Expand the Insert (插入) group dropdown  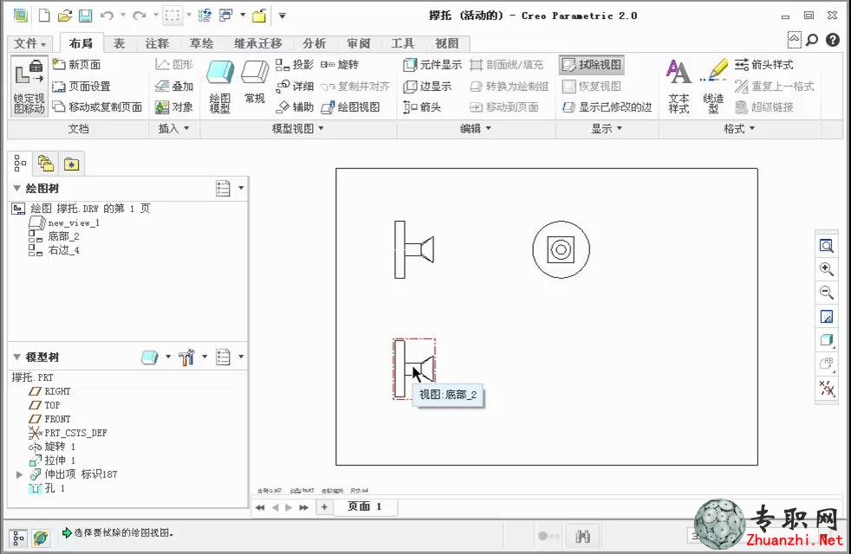pos(174,128)
